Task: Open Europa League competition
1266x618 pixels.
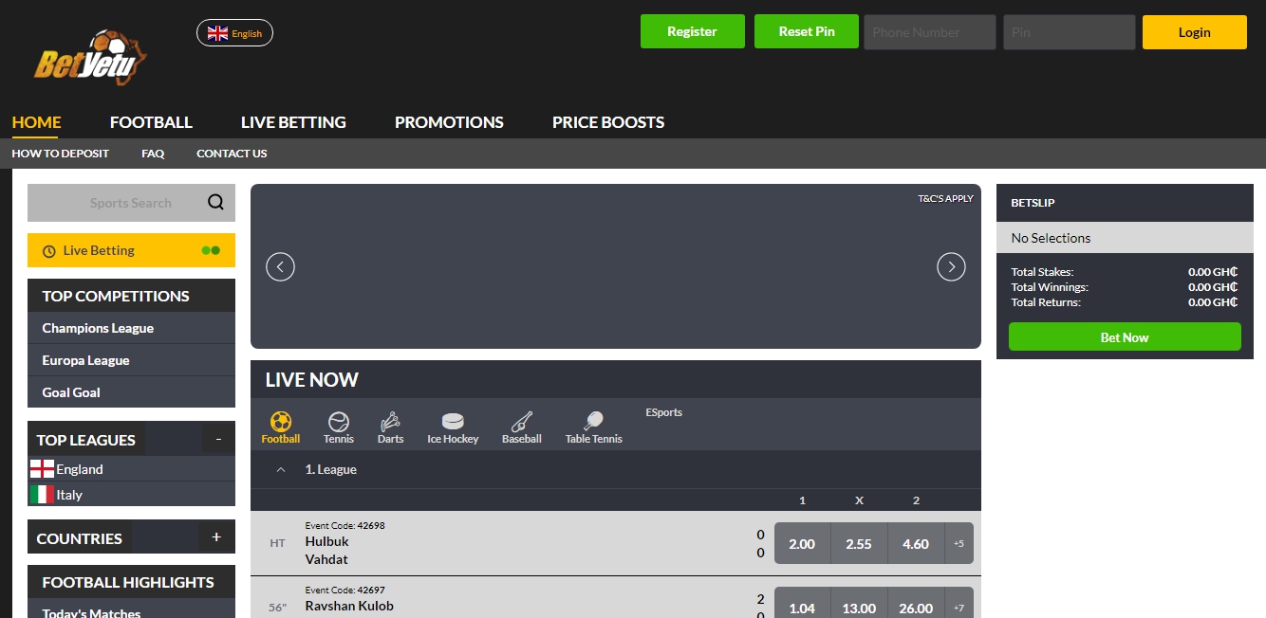Action: 131,360
